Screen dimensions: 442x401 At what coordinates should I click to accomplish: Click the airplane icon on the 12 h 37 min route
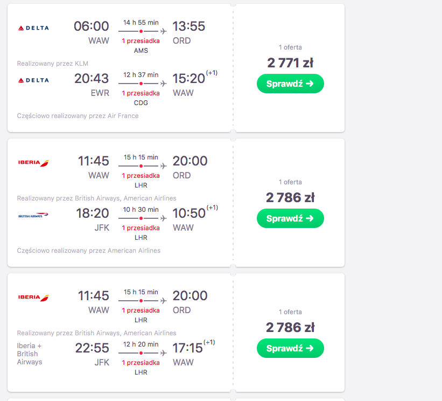point(164,84)
